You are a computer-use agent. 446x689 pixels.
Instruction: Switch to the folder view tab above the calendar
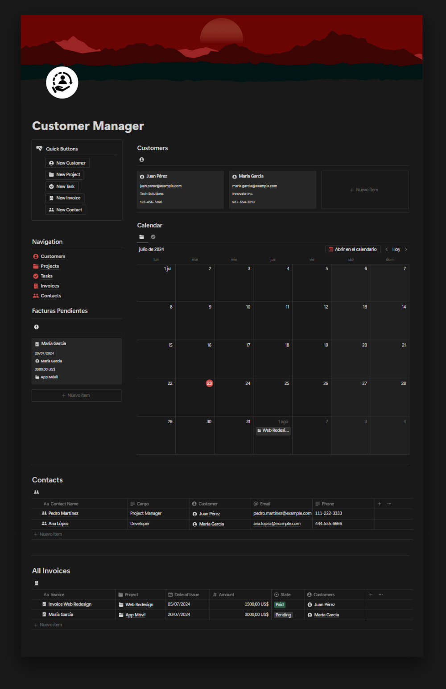click(x=142, y=237)
